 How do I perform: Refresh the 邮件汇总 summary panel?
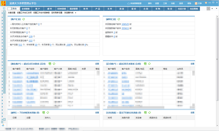coord(119,19)
